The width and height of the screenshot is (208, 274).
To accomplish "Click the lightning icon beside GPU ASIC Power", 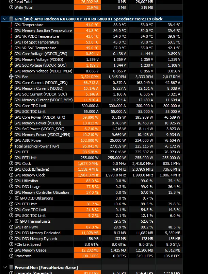I will click(11, 140).
